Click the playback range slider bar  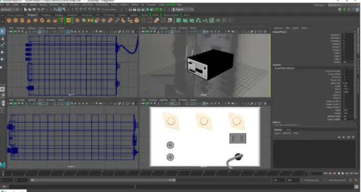(x=103, y=180)
